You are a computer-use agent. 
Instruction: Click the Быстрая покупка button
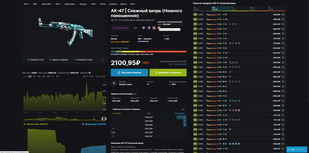point(129,73)
